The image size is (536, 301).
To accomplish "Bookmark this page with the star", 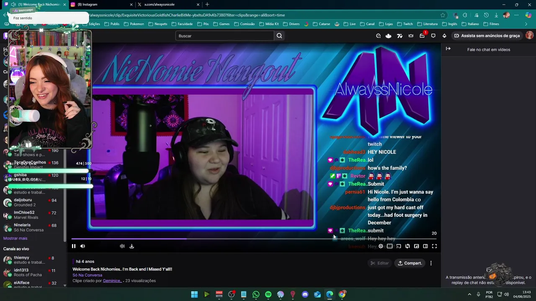I will 443,15.
